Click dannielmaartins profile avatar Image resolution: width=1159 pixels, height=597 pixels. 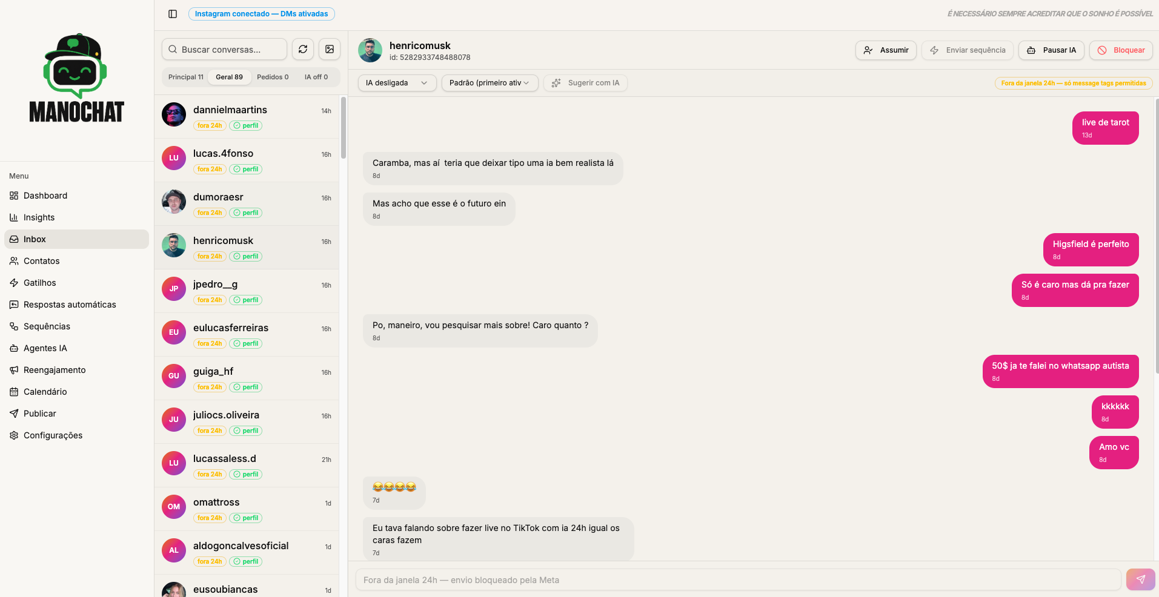174,114
